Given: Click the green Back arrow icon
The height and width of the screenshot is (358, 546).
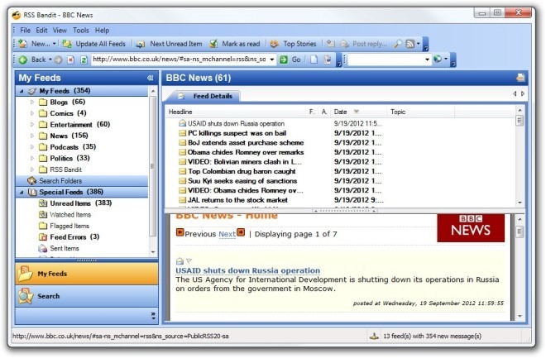Looking at the screenshot, I should 23,60.
